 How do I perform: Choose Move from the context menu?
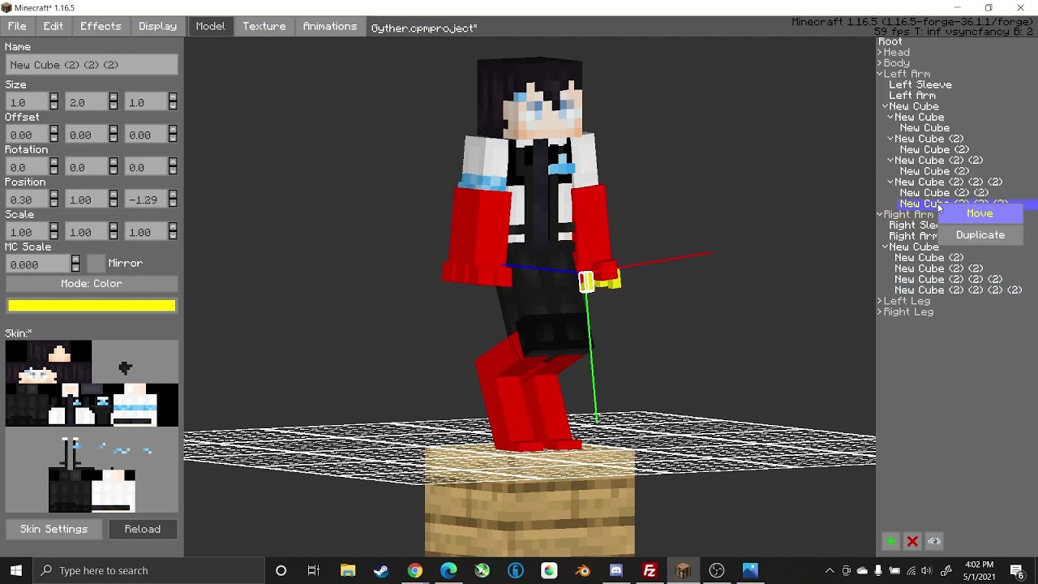pos(980,213)
